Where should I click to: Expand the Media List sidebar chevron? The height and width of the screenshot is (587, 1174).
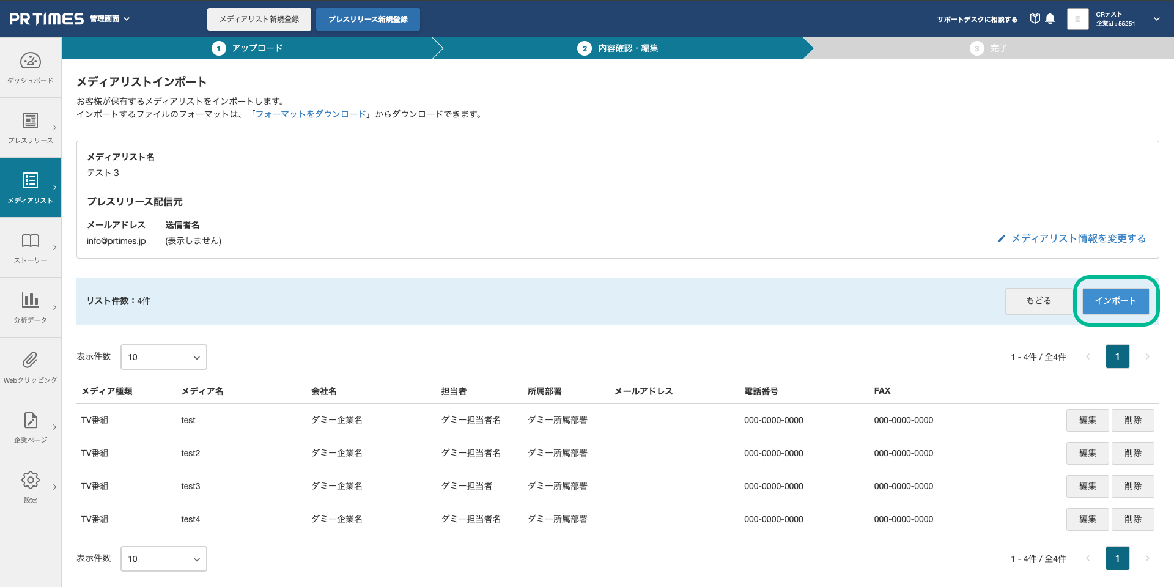pos(54,188)
